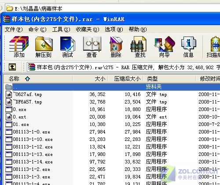Click icon of 081113-1-0.exe

[x=9, y=132]
